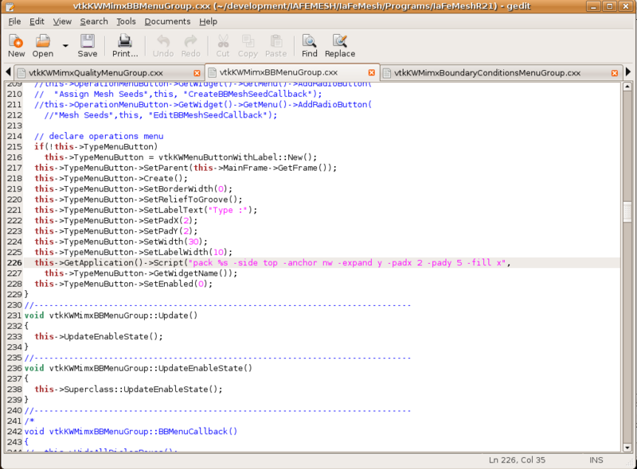
Task: Copy text using the Copy toolbar icon
Action: (x=248, y=45)
